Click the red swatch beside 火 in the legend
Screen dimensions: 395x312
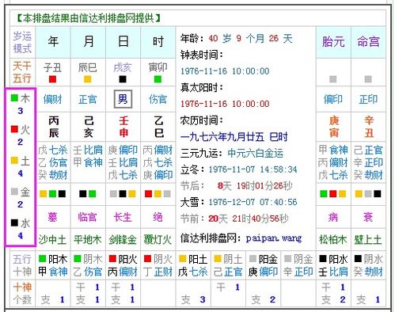pyautogui.click(x=14, y=129)
